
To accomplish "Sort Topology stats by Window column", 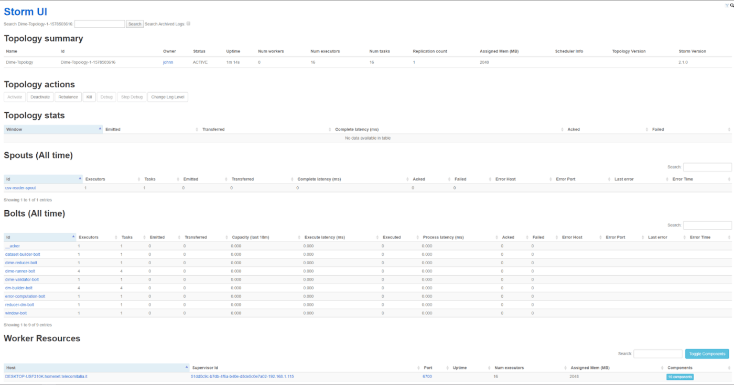I will pos(53,129).
